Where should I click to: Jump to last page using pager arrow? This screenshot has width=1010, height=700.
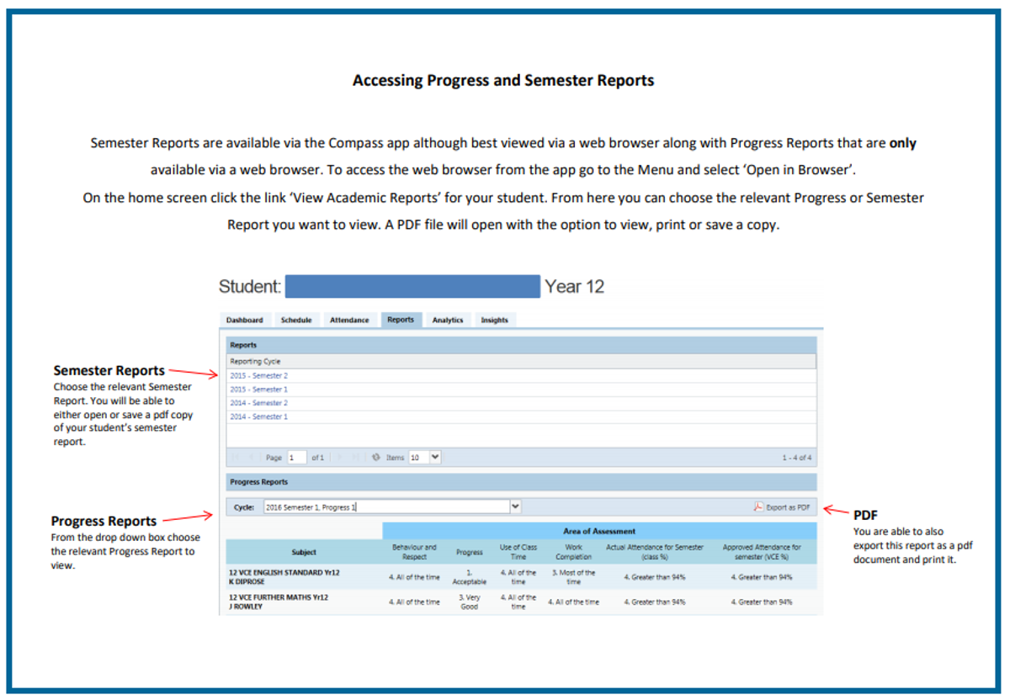click(x=355, y=458)
